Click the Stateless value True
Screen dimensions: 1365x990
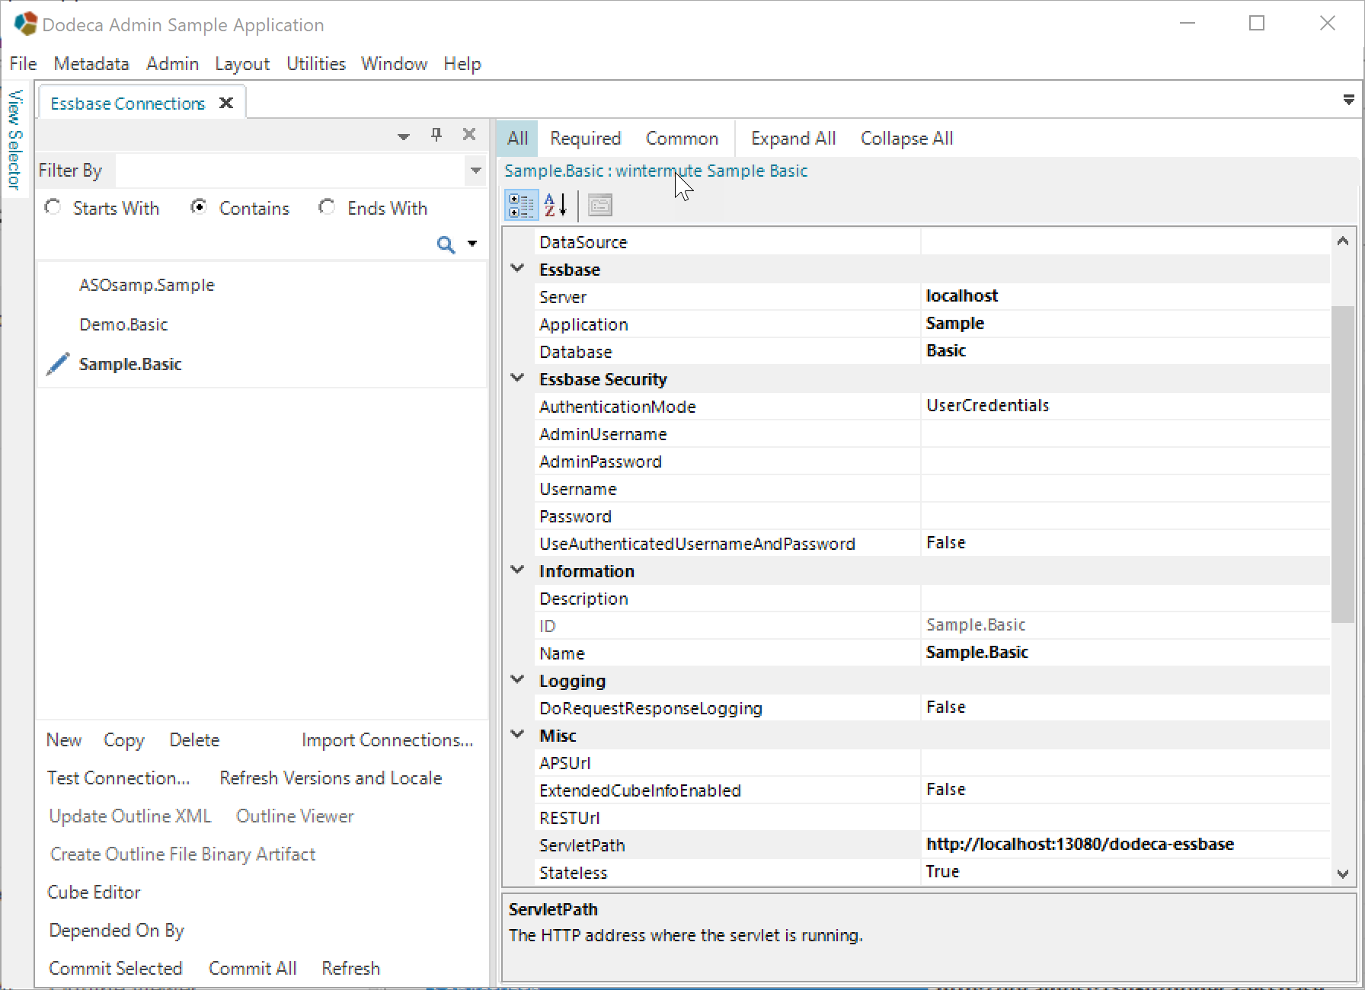coord(942,872)
